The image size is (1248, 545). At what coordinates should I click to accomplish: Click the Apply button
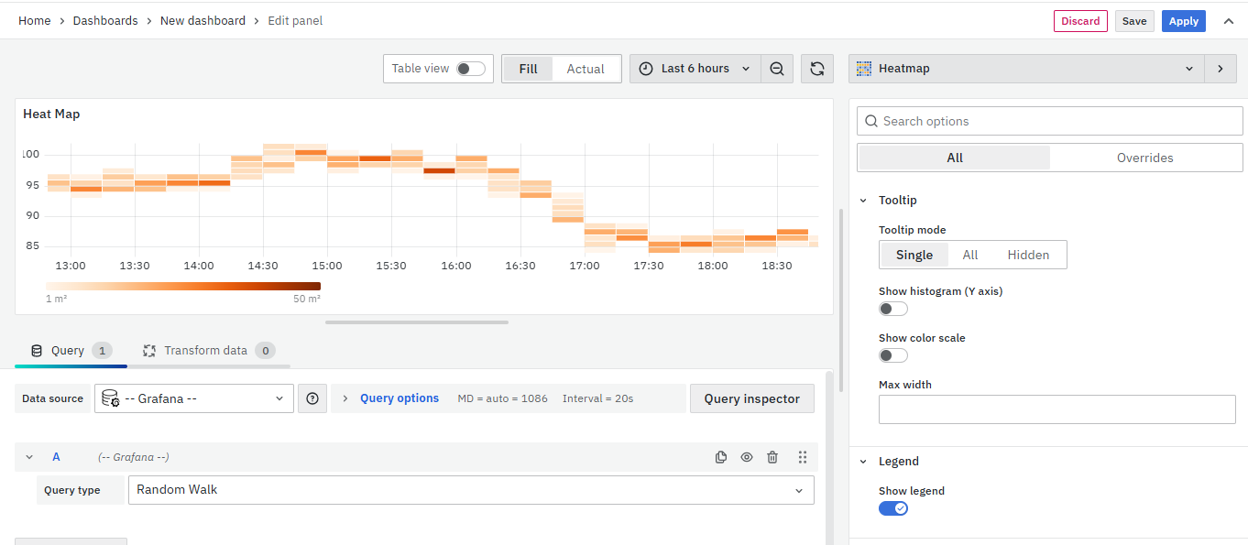[1183, 21]
